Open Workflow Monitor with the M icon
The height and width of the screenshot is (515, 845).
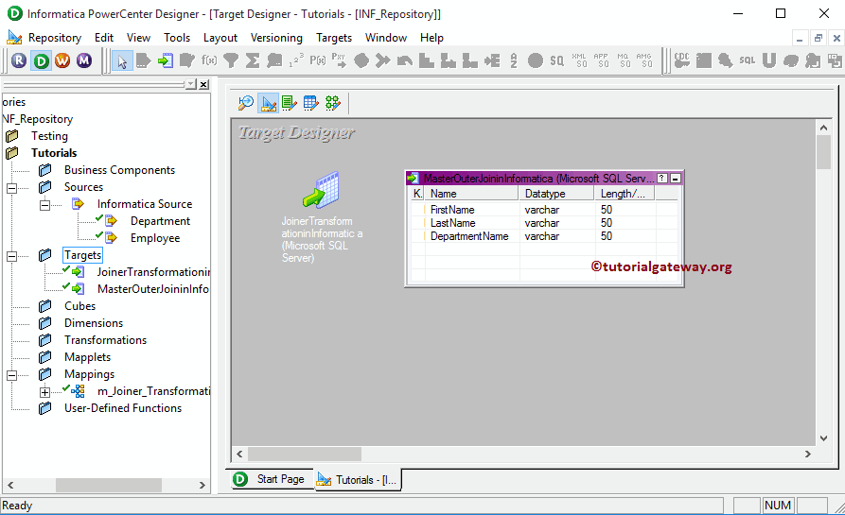[x=84, y=60]
